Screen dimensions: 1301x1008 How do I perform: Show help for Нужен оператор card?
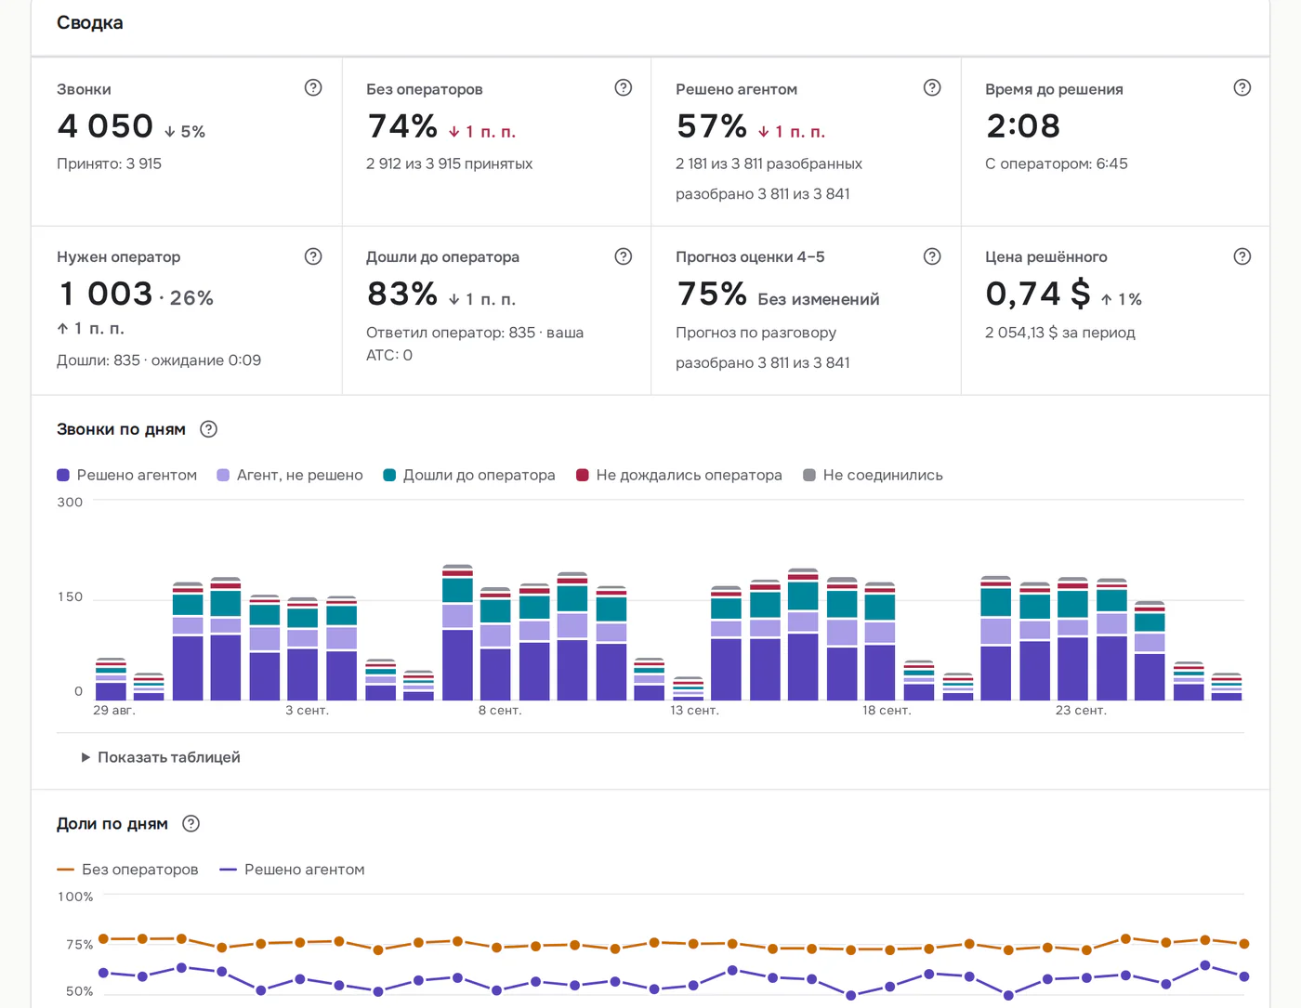(x=313, y=256)
